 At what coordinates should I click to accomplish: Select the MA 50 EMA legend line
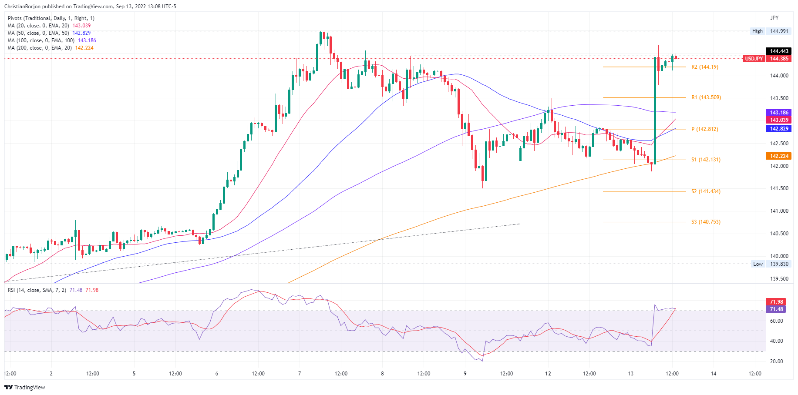pos(49,33)
